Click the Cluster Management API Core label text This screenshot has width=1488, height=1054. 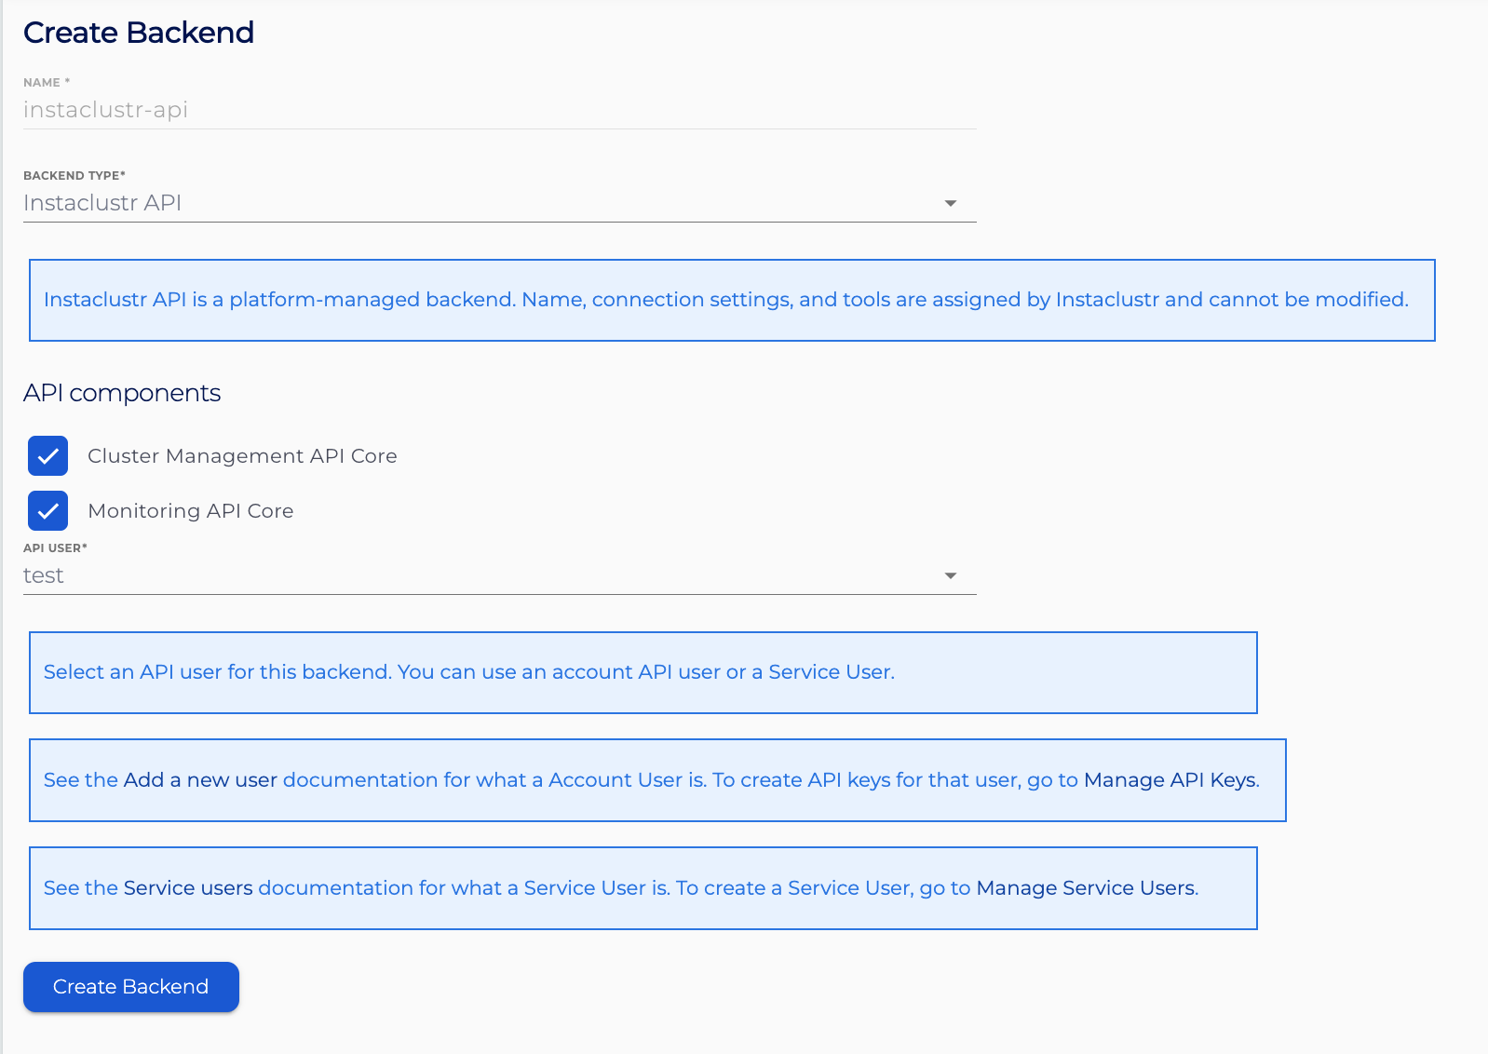click(x=242, y=456)
